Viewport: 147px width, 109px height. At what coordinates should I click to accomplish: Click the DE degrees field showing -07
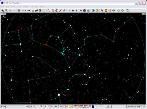[45, 107]
